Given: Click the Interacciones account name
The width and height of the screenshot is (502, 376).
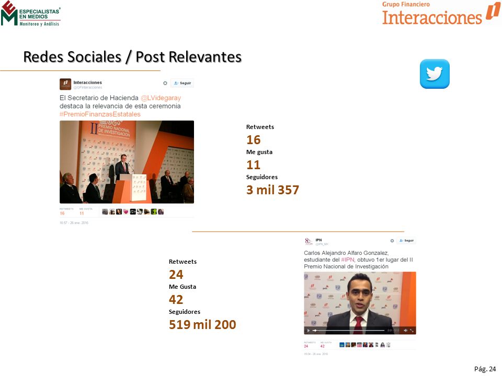Looking at the screenshot, I should click(87, 83).
